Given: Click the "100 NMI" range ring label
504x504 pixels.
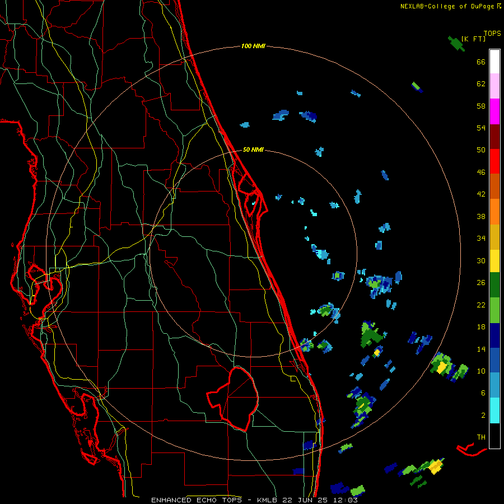Looking at the screenshot, I should [x=253, y=46].
